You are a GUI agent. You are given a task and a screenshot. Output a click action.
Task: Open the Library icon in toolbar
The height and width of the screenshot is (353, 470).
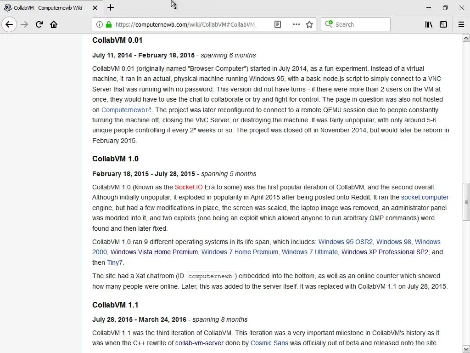[429, 24]
